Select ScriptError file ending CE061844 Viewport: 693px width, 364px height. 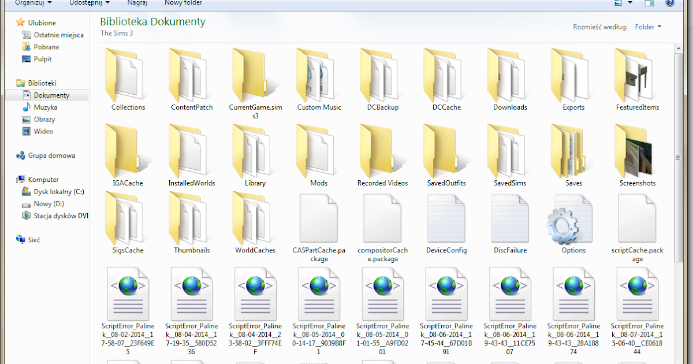(x=637, y=310)
